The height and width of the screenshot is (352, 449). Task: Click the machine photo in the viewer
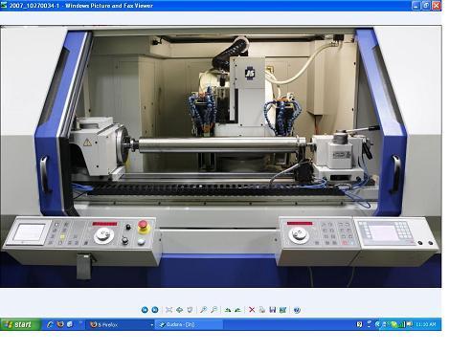[x=221, y=156]
